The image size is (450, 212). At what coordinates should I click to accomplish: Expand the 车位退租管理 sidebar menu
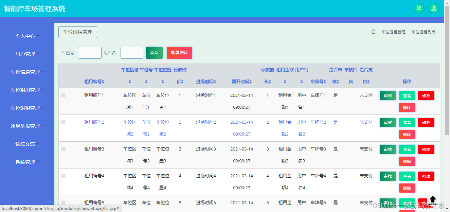pos(27,108)
